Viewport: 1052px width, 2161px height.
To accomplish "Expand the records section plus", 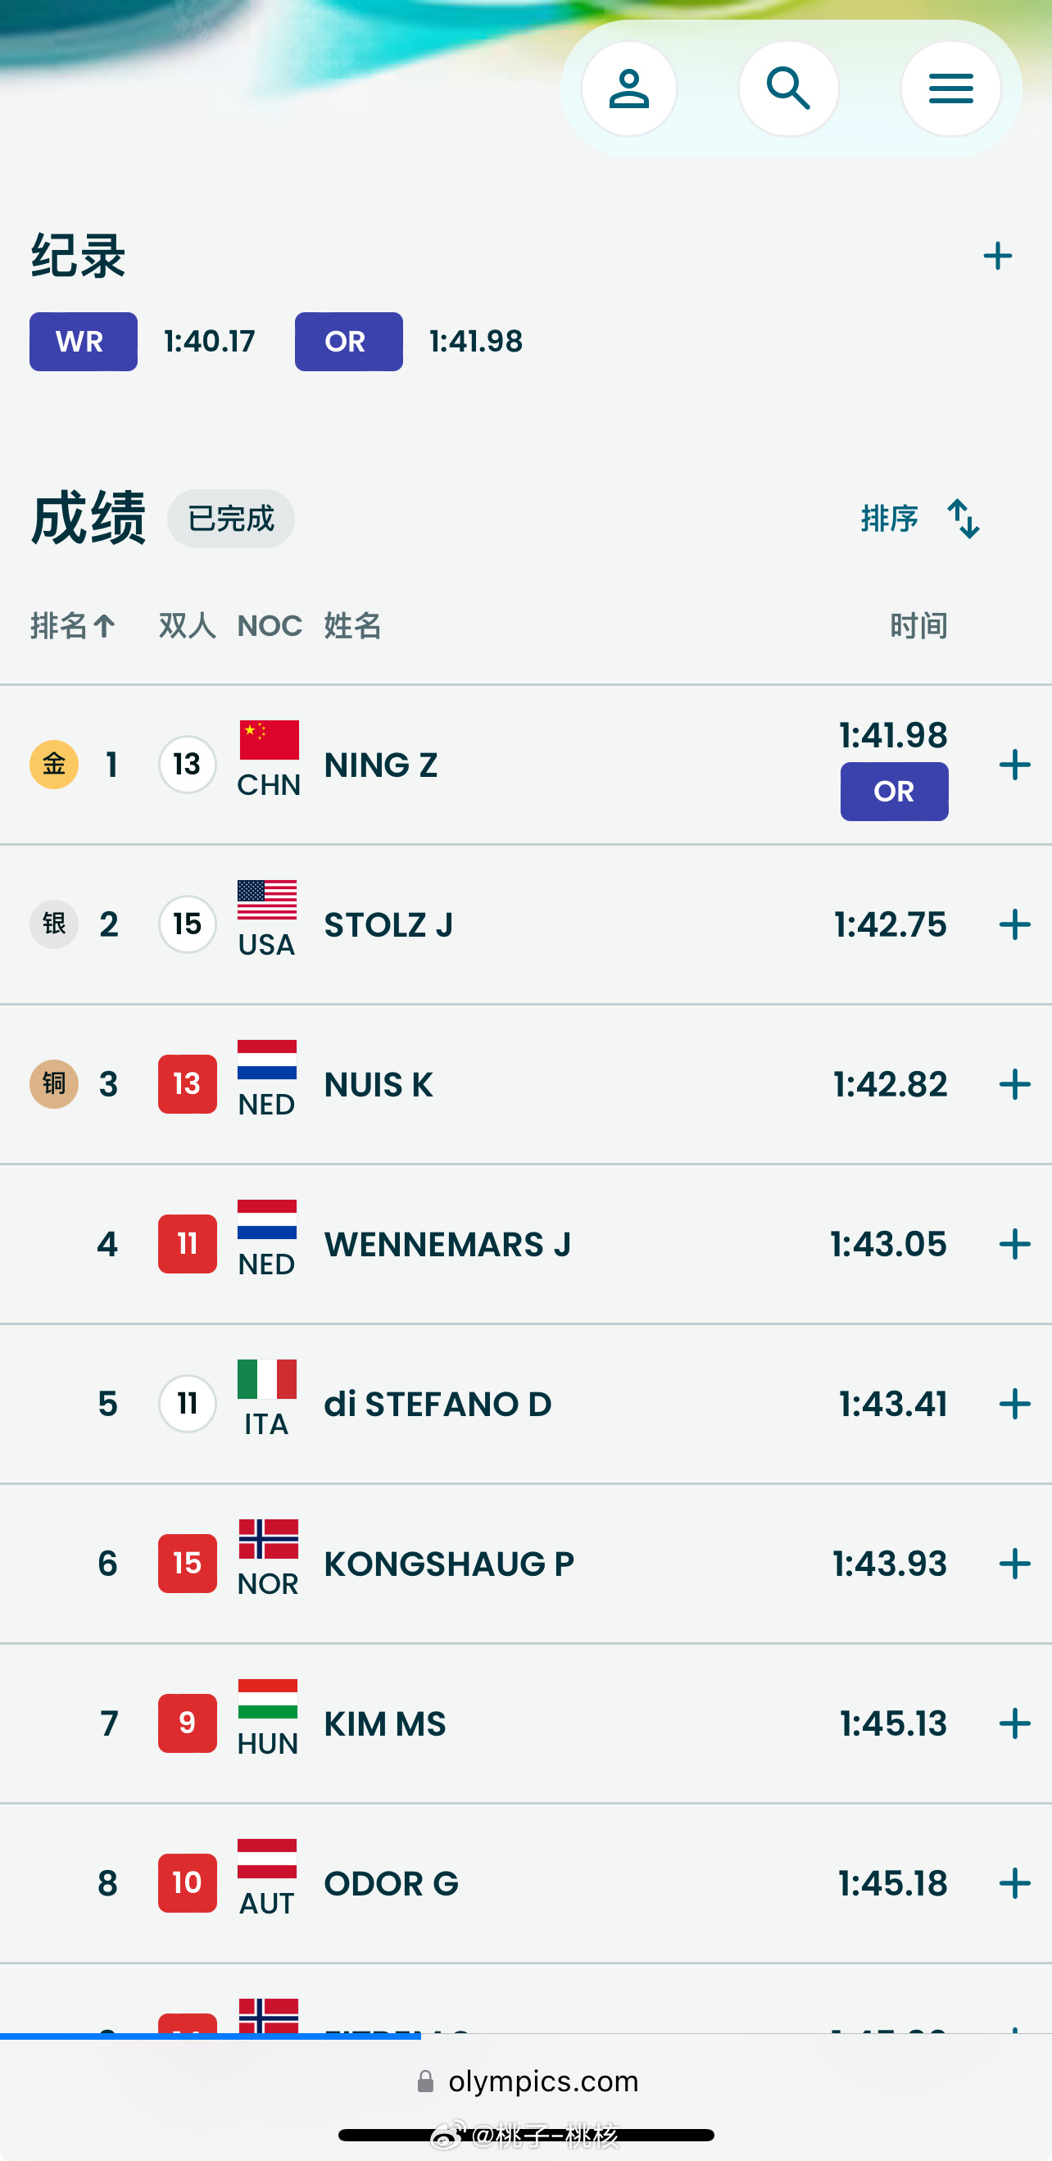I will click(x=997, y=256).
